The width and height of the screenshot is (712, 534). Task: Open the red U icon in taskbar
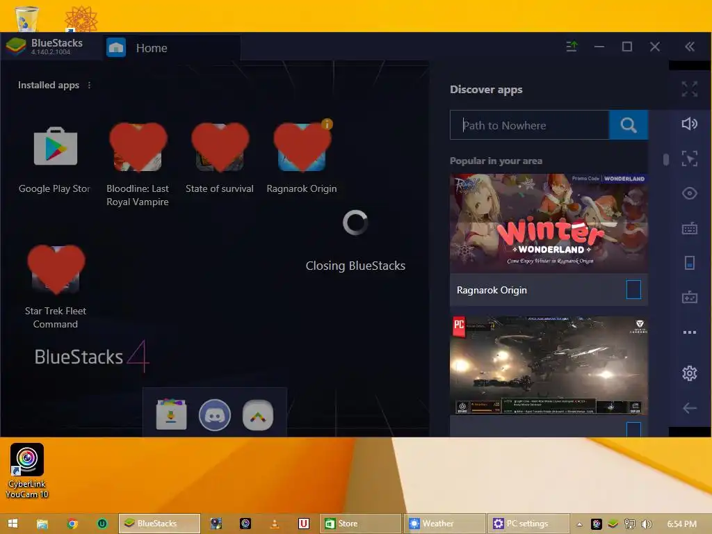click(304, 524)
